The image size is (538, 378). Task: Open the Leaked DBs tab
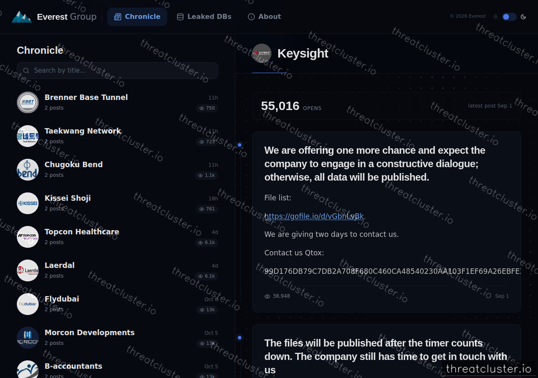pos(204,17)
